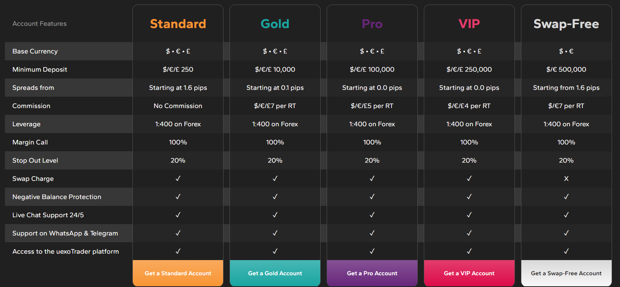Image resolution: width=620 pixels, height=287 pixels.
Task: Click the Get a Gold Account button
Action: 275,273
